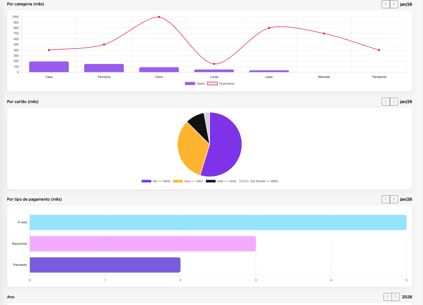
Task: Click previous month arrow for Por cartão
Action: 386,102
